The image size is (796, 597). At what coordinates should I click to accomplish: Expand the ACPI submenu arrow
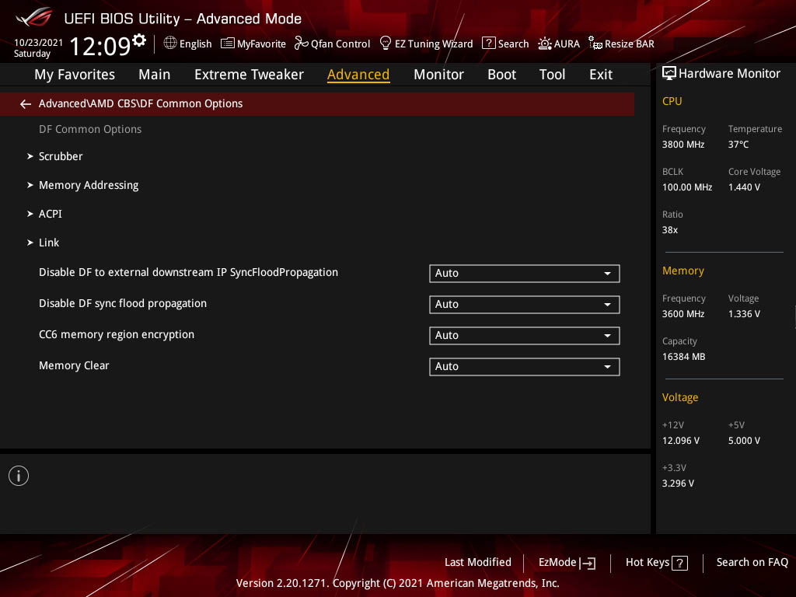pyautogui.click(x=30, y=214)
